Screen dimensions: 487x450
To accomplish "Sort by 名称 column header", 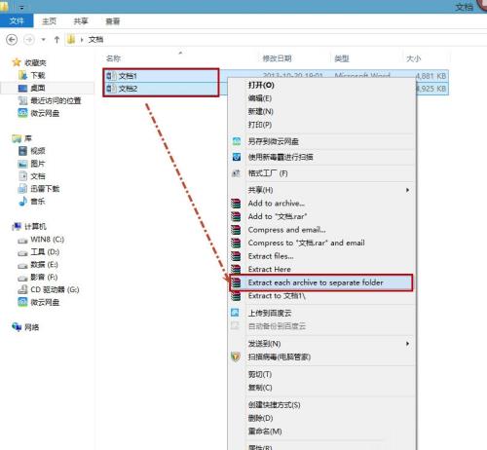I will pyautogui.click(x=113, y=58).
